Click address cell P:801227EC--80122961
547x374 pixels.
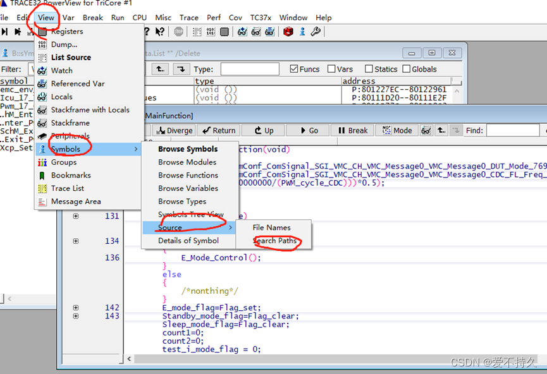click(399, 90)
